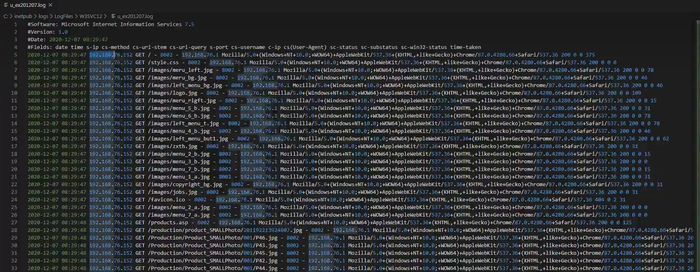Open the C: breadcrumb segment
The height and width of the screenshot is (272, 700).
coord(6,16)
